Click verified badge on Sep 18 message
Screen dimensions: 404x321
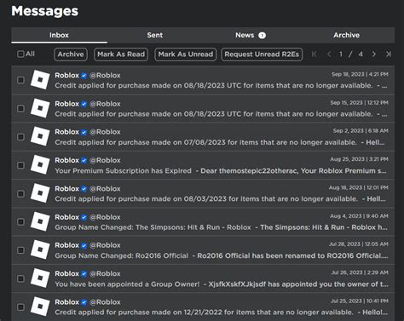point(84,76)
